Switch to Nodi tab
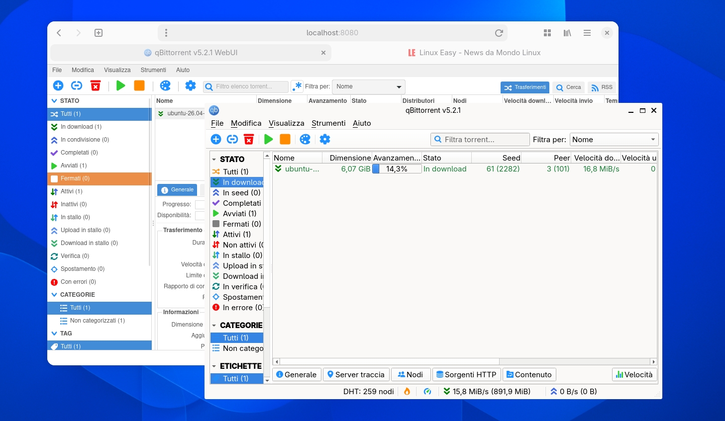The width and height of the screenshot is (725, 421). (411, 375)
